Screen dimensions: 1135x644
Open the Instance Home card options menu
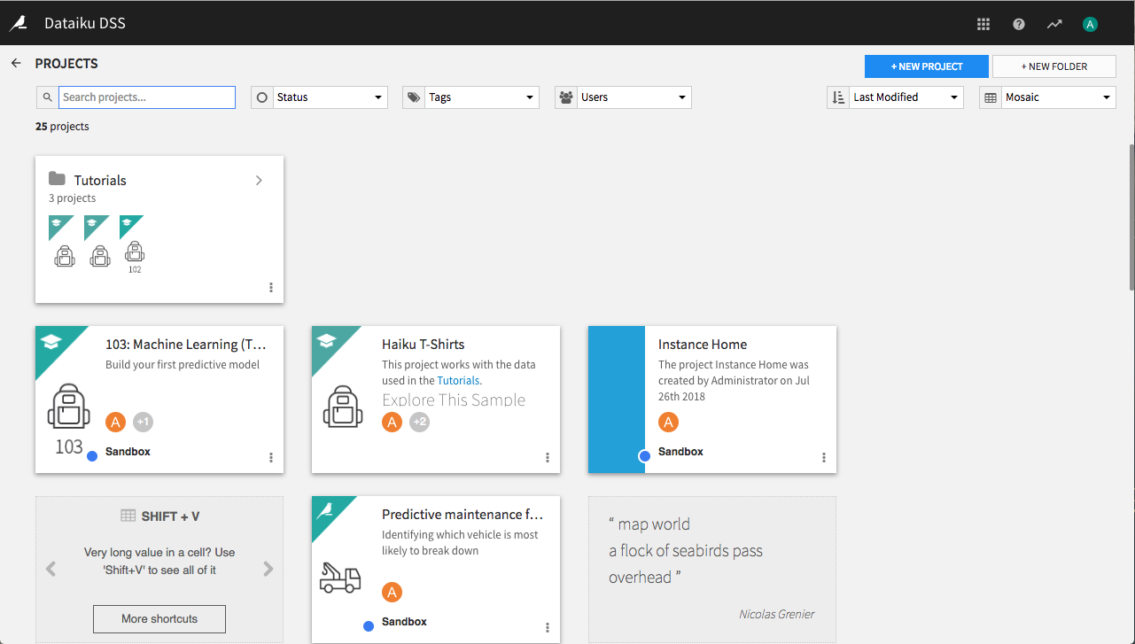click(823, 456)
